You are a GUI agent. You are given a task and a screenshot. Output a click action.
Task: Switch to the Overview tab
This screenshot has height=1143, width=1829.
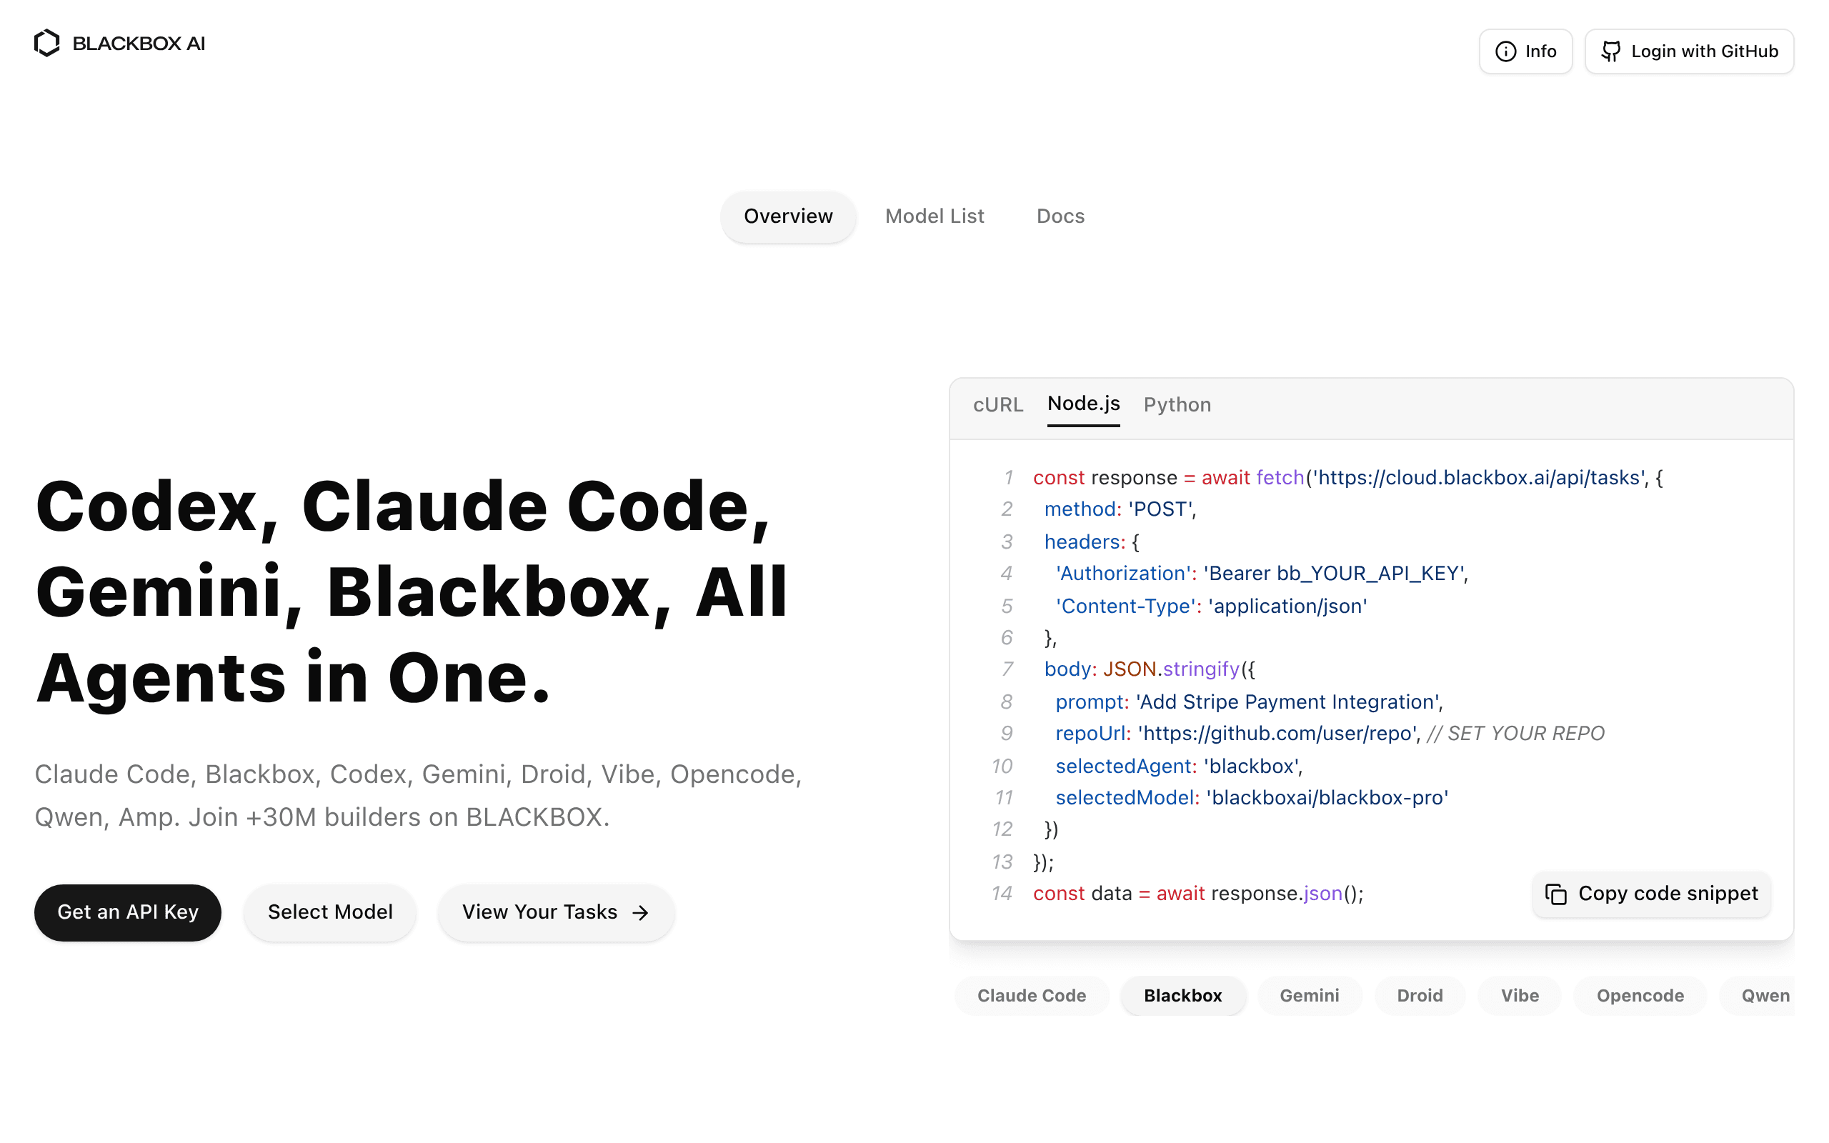787,216
